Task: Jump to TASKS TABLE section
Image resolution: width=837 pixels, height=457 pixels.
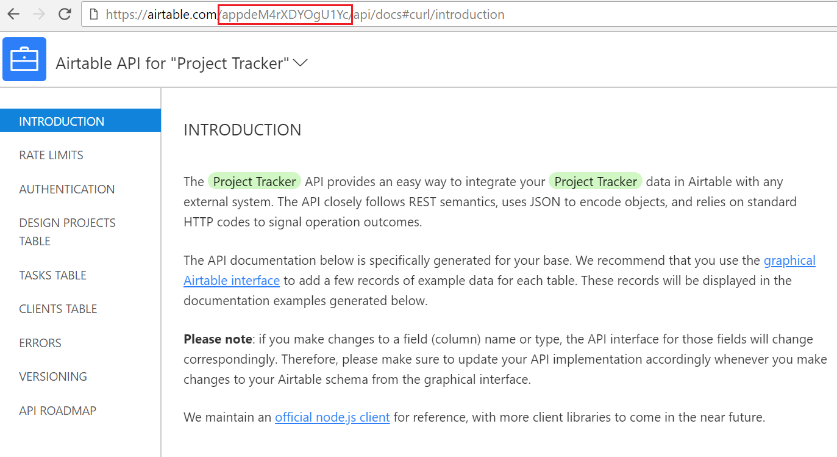Action: [x=53, y=275]
